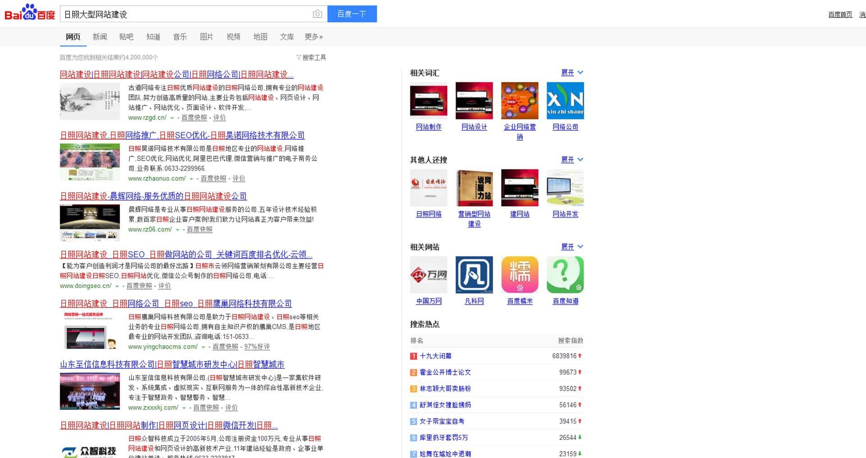Open hot search 林志颖大哥卖肠粉

click(445, 389)
